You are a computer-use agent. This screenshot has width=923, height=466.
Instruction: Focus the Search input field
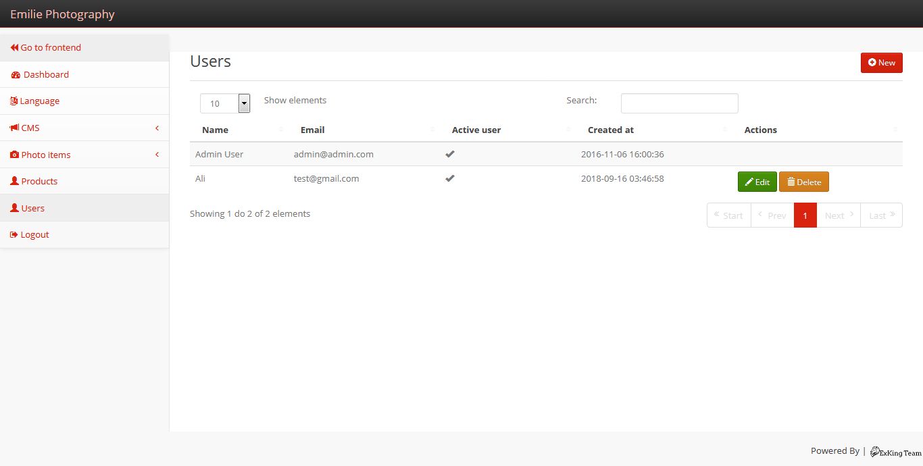(680, 103)
